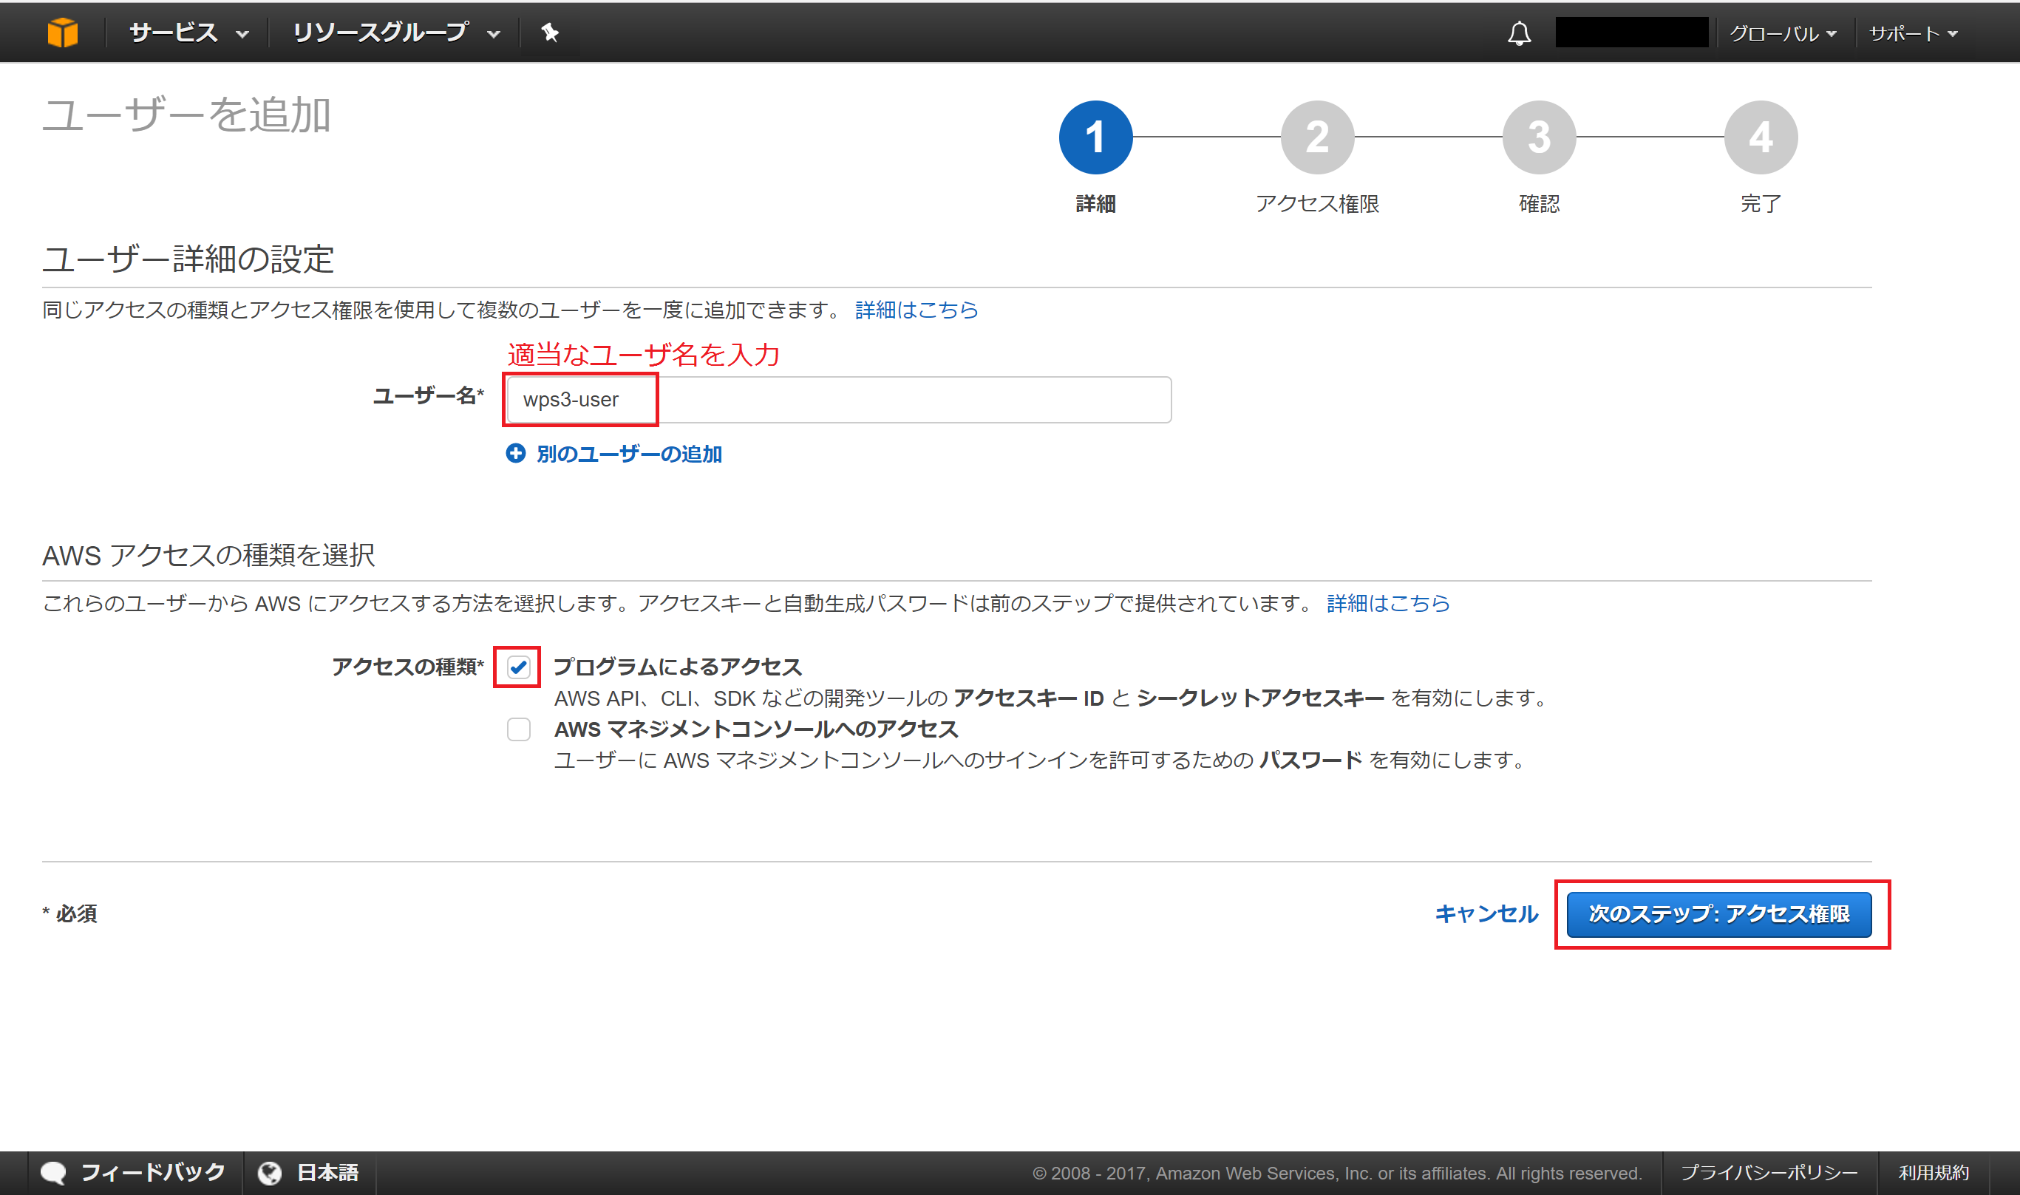Enable AWS マネジメントコンソールへのアクセス checkbox
This screenshot has height=1195, width=2020.
click(x=518, y=729)
